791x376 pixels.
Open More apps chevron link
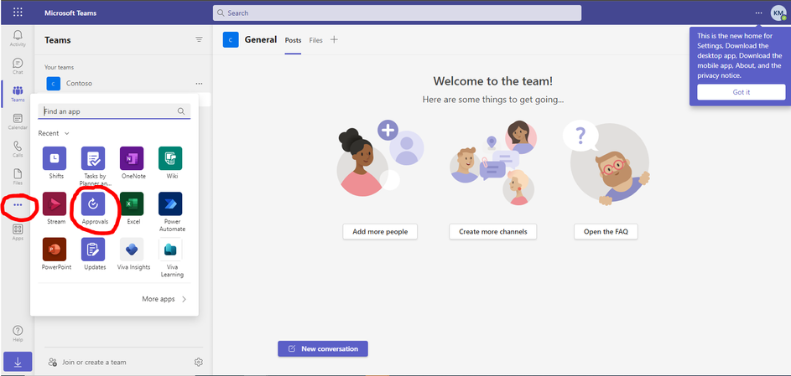point(164,299)
